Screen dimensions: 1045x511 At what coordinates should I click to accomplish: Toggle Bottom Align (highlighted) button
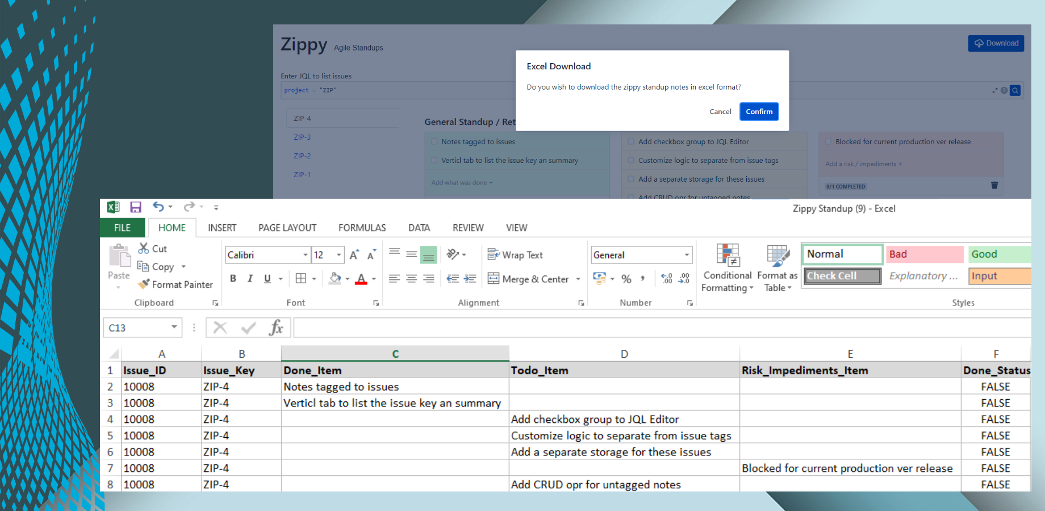click(429, 255)
